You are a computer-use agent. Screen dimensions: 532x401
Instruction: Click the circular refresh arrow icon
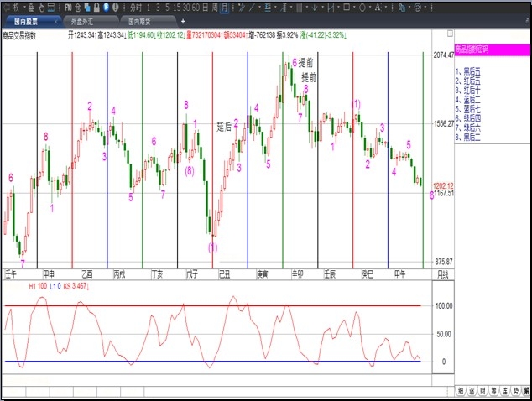pyautogui.click(x=418, y=7)
